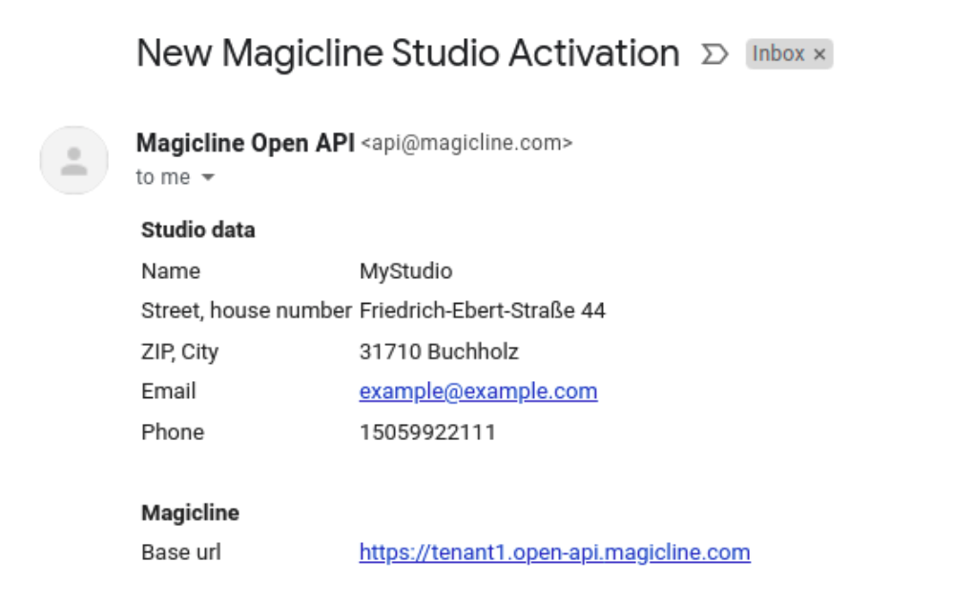Click the importance marker next to the subject
Image resolution: width=973 pixels, height=602 pixels.
tap(714, 54)
